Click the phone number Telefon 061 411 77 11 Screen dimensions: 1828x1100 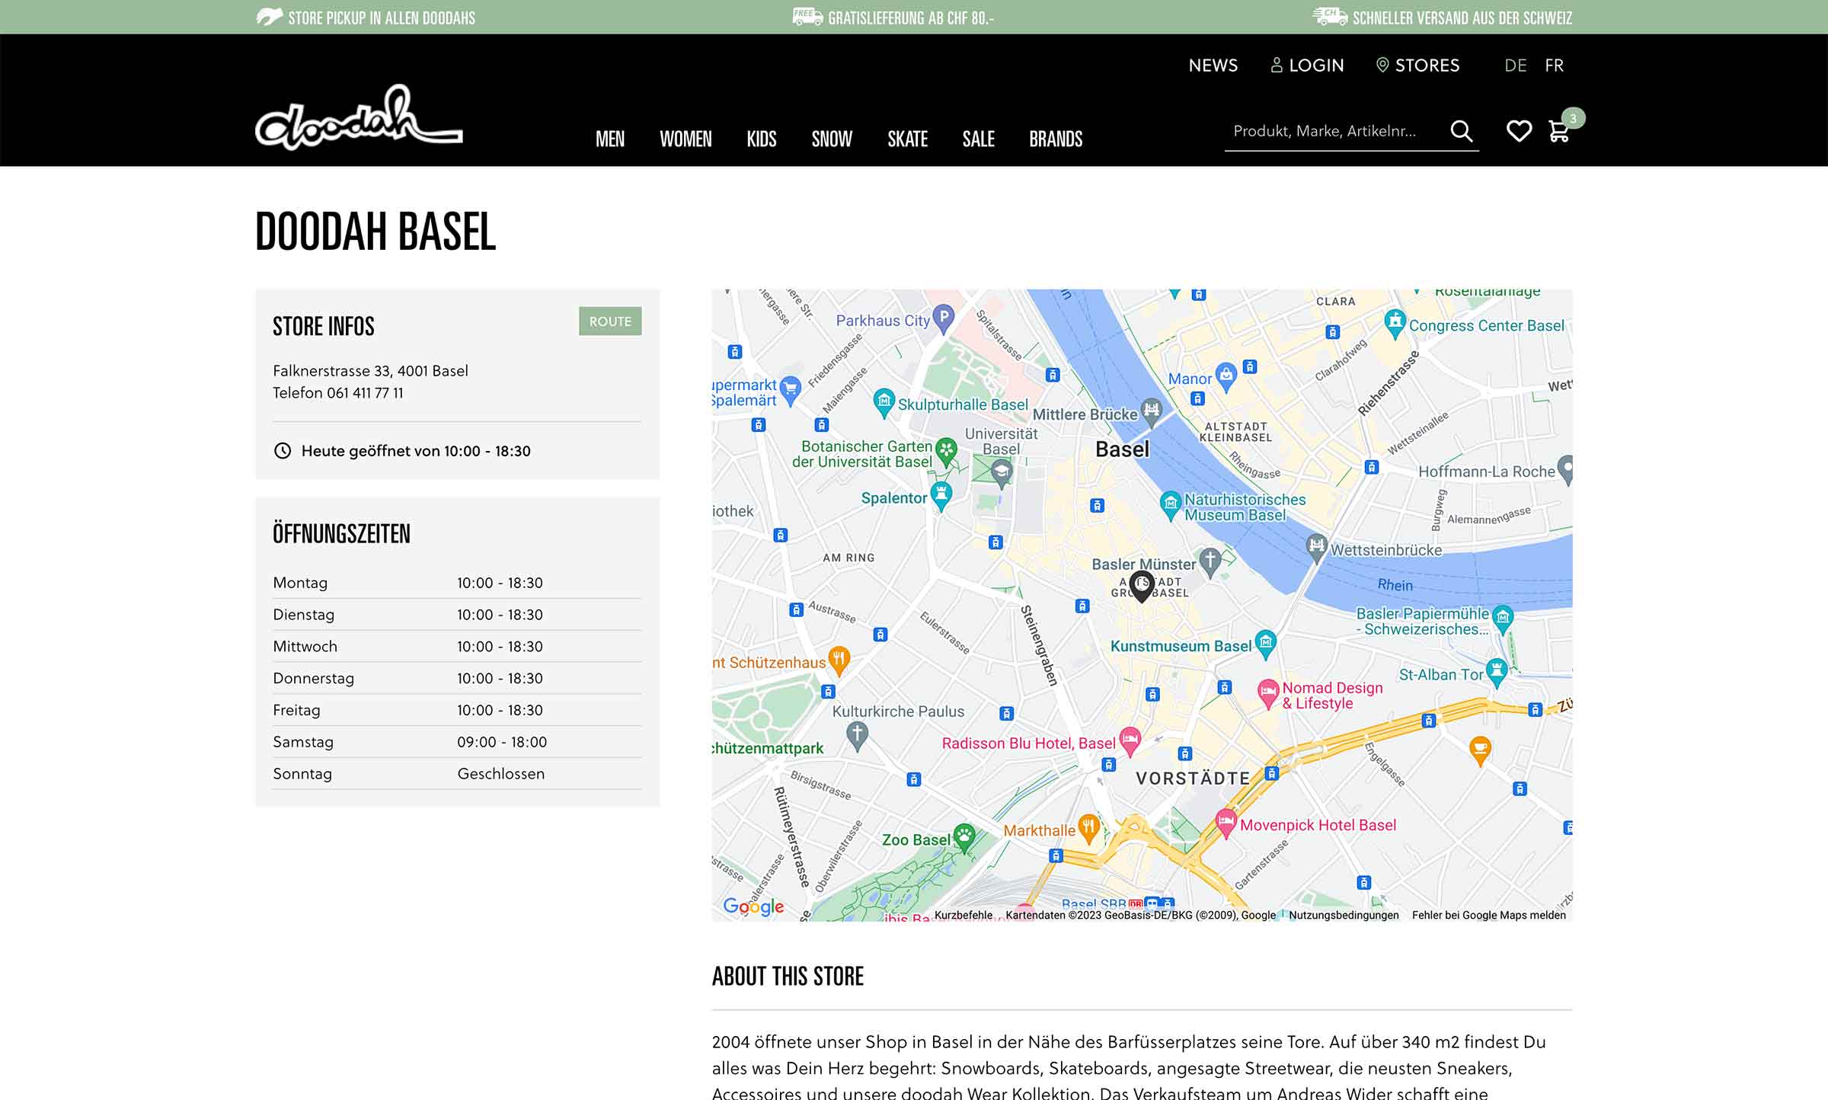coord(338,393)
